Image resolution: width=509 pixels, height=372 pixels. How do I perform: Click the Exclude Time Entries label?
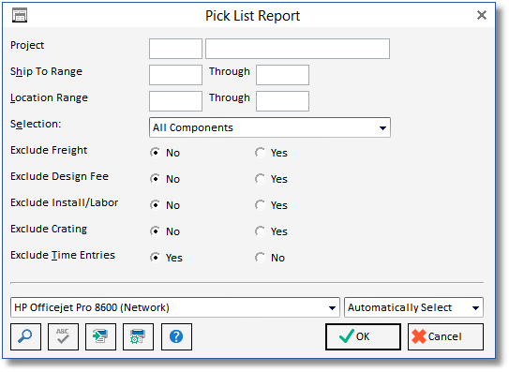(x=63, y=255)
